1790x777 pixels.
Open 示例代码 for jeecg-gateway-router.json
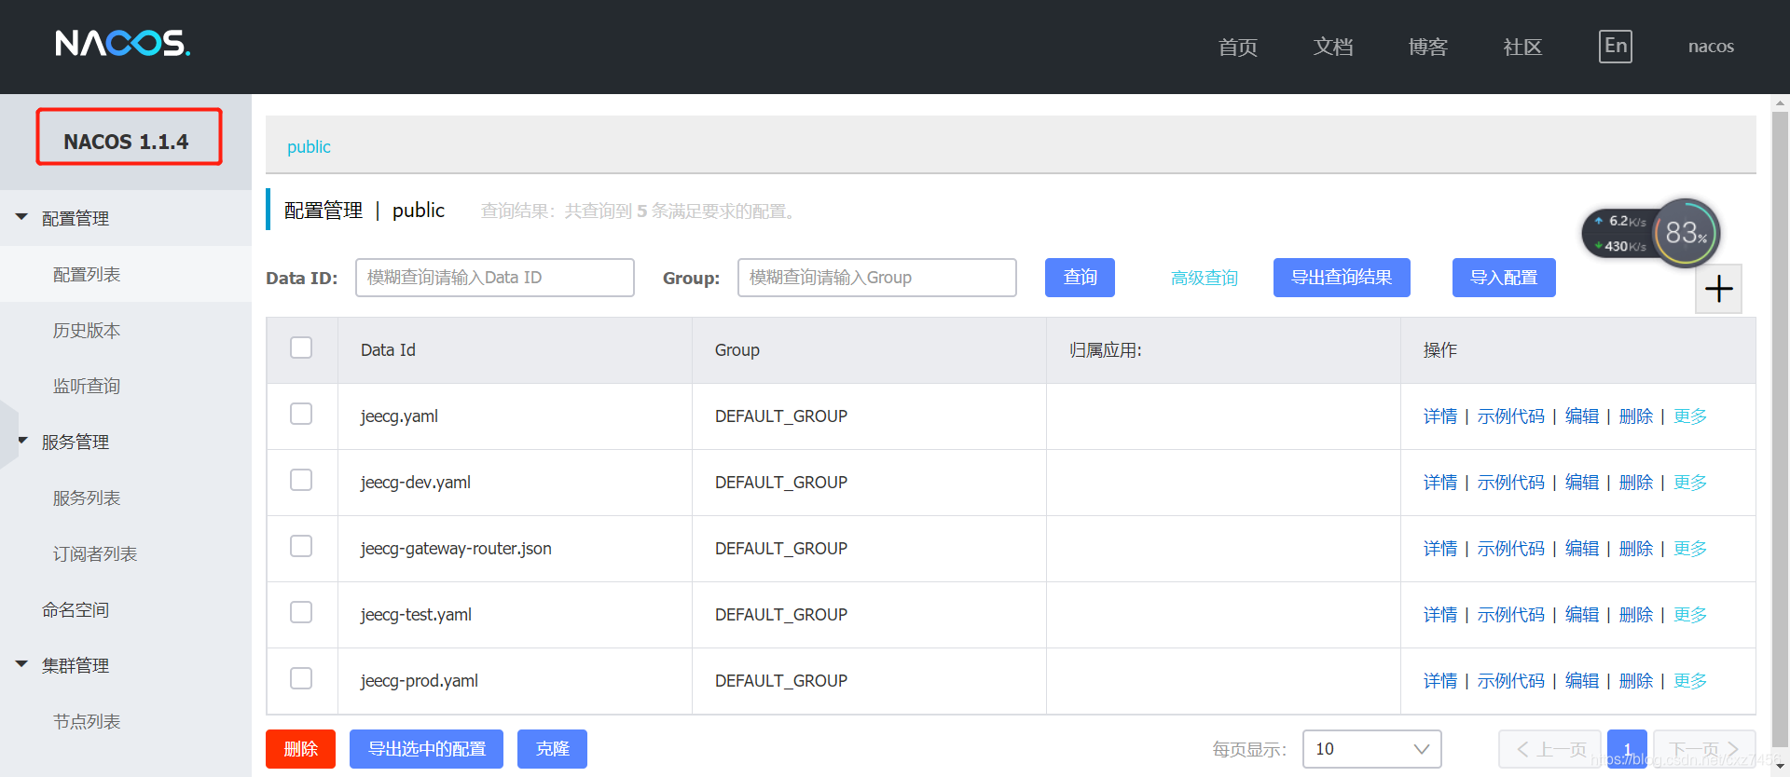[x=1511, y=549]
